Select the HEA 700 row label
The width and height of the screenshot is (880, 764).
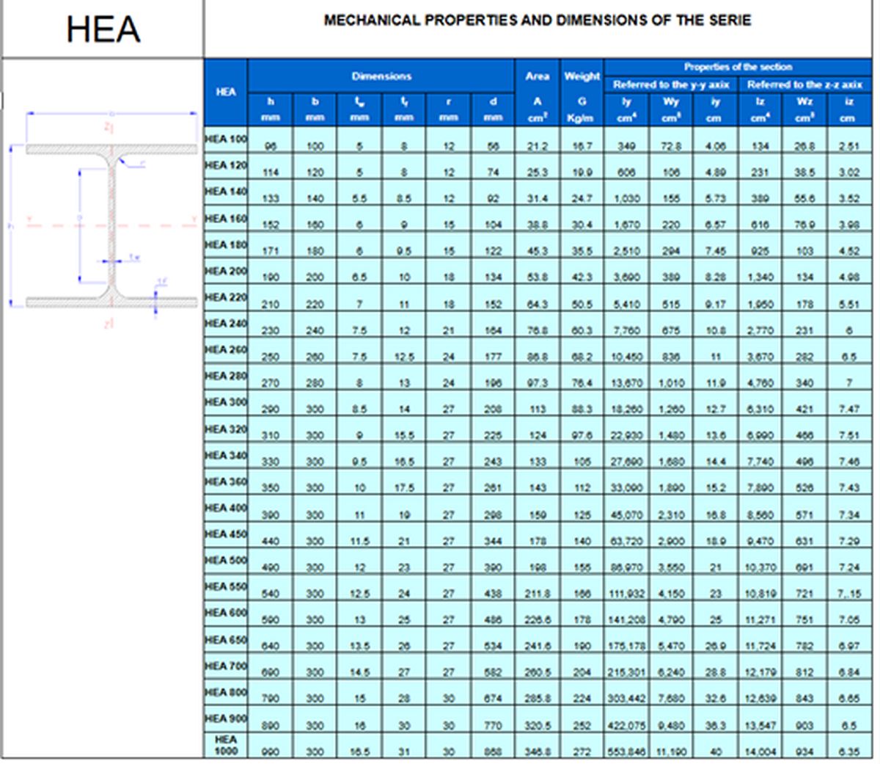[x=226, y=666]
